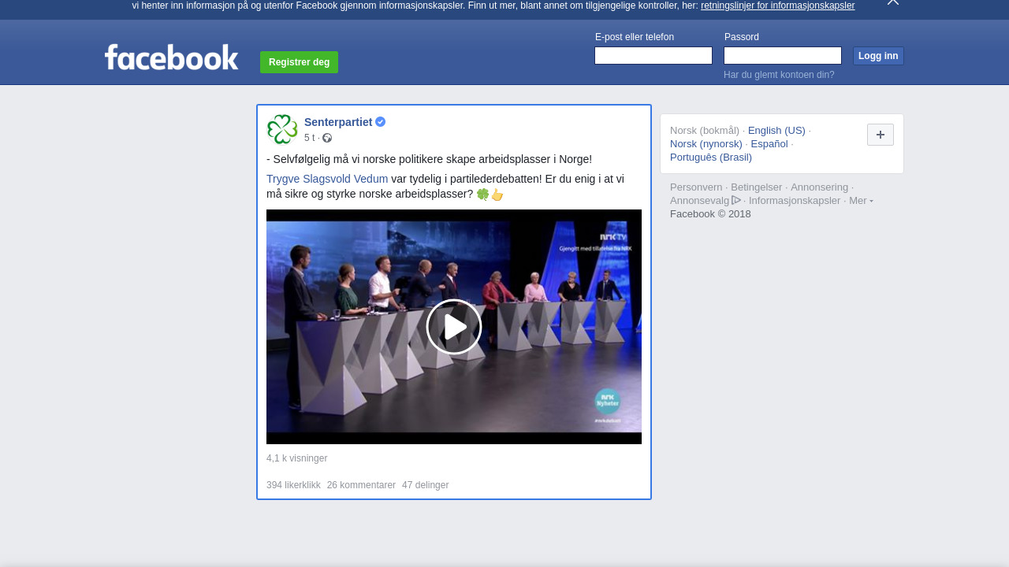Switch language to Português (Brasil)
The image size is (1009, 567).
tap(711, 157)
